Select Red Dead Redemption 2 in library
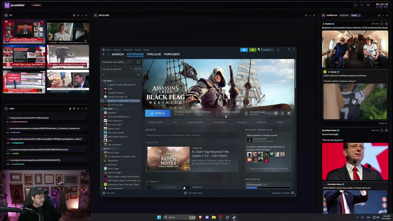 pos(119,117)
